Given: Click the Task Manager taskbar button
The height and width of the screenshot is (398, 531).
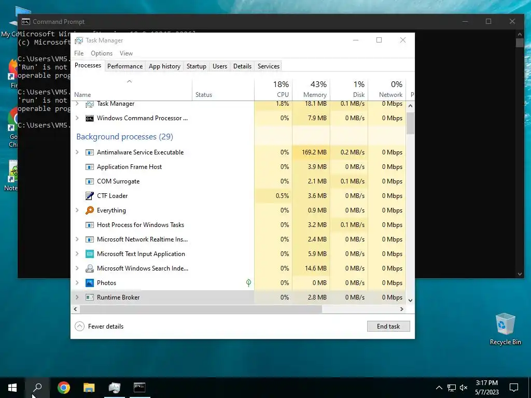Looking at the screenshot, I should 115,388.
